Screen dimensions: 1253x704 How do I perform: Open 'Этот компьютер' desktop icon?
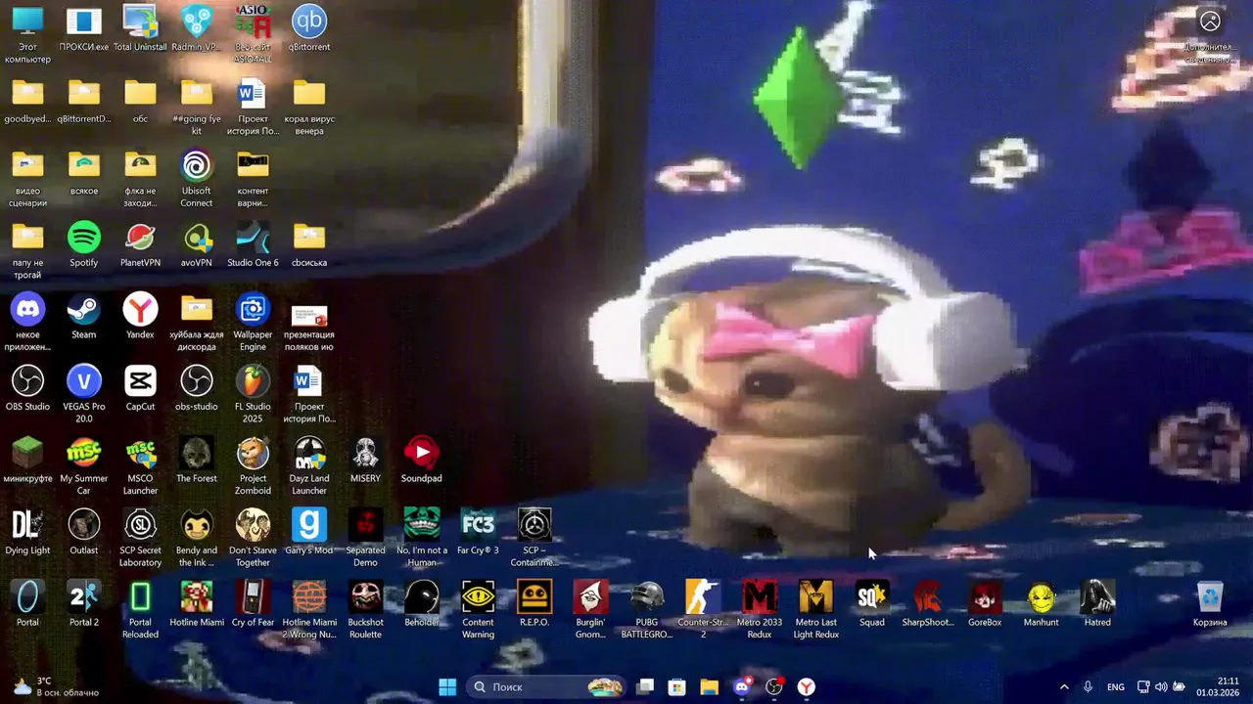pyautogui.click(x=27, y=35)
